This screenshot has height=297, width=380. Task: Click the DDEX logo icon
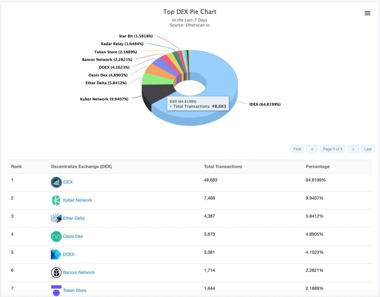56,254
